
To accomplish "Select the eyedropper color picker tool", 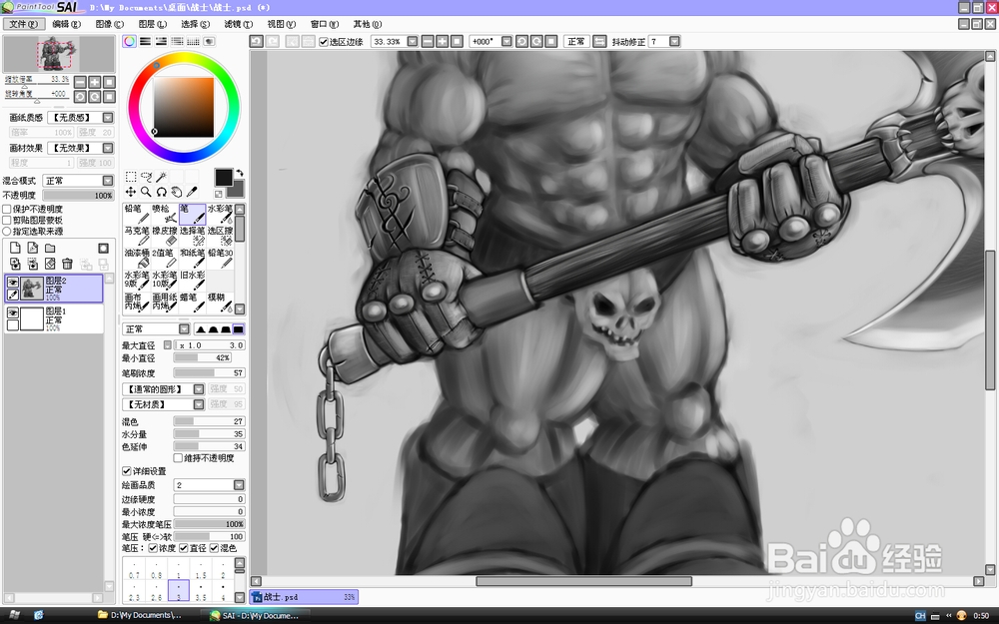I will 192,192.
